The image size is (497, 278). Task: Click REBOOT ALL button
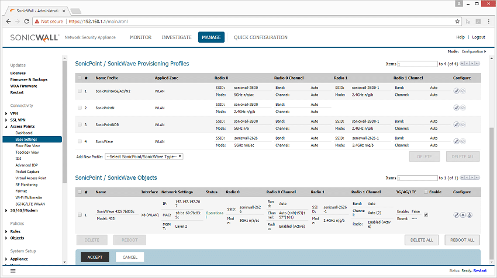(462, 240)
